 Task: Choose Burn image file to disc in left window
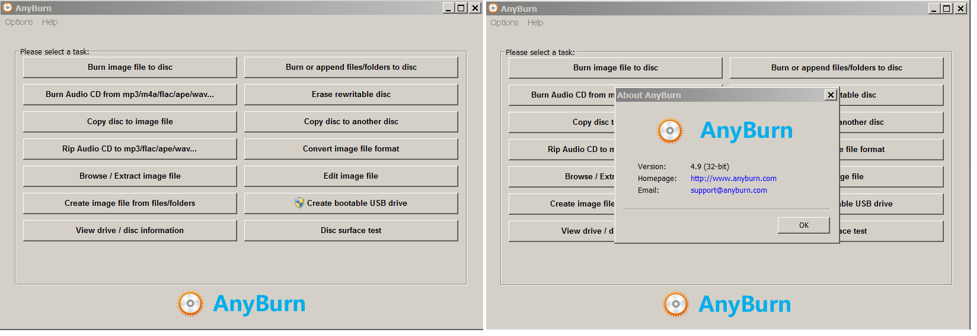pyautogui.click(x=130, y=67)
